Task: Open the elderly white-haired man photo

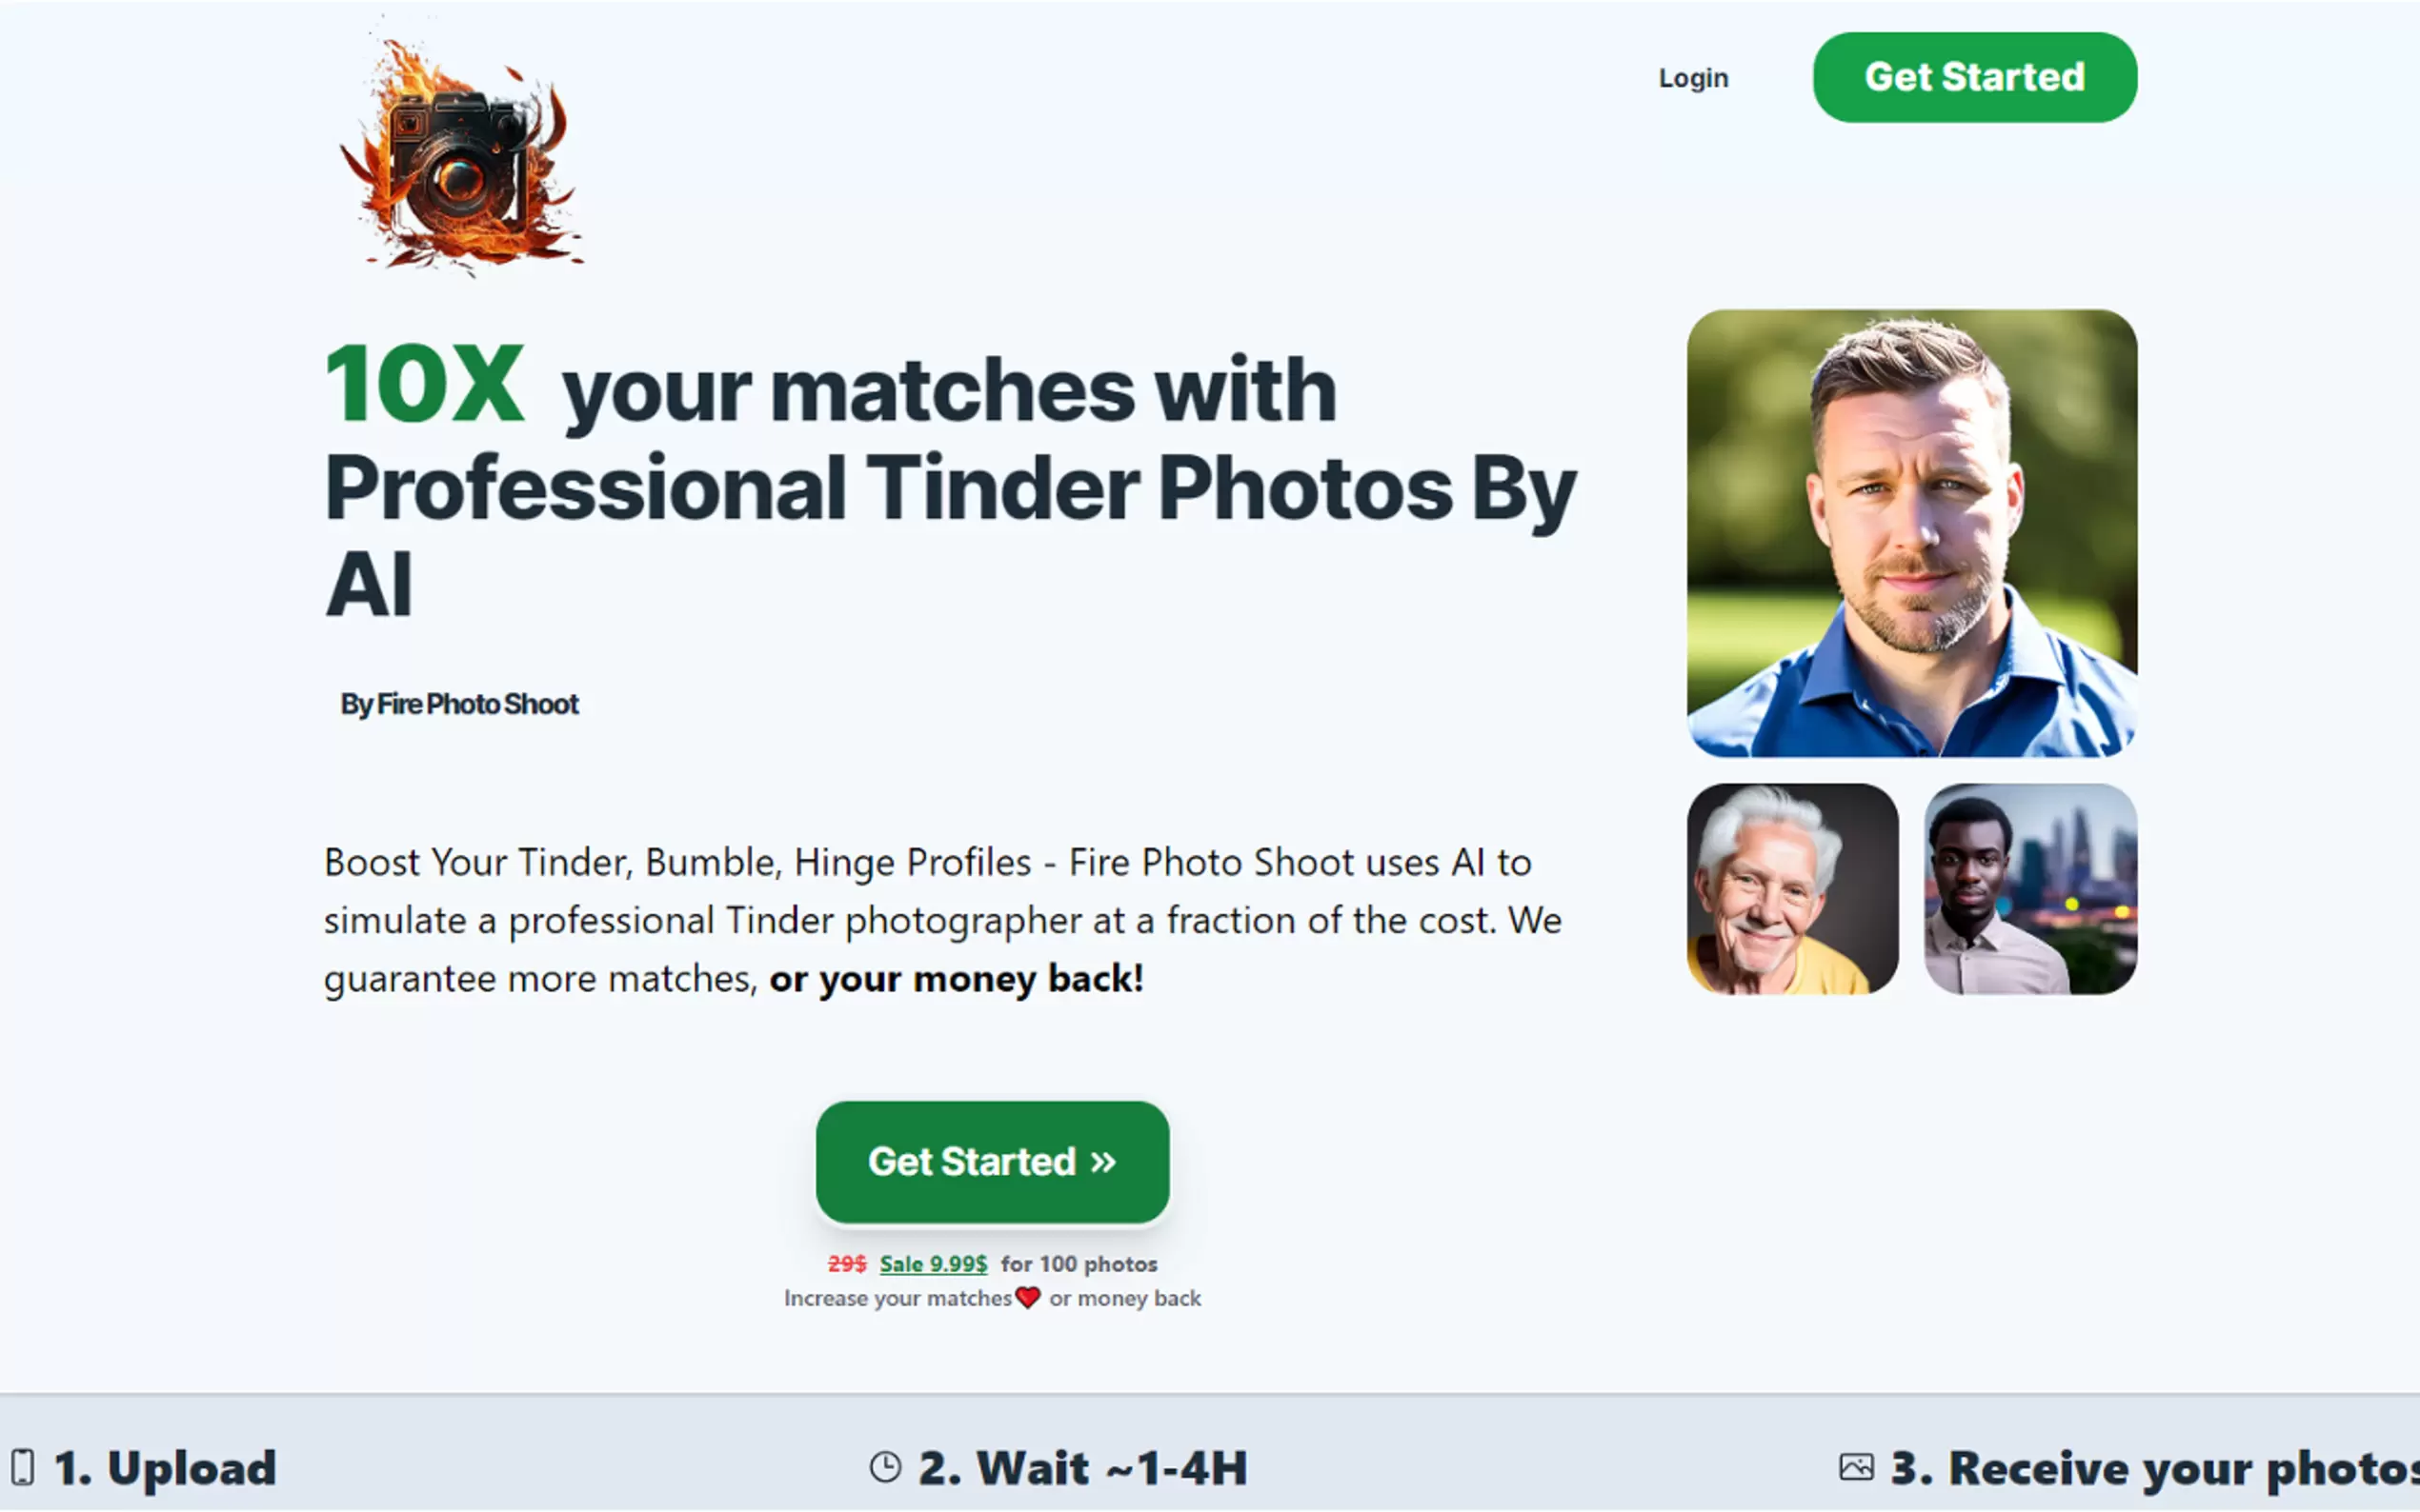Action: pyautogui.click(x=1792, y=889)
